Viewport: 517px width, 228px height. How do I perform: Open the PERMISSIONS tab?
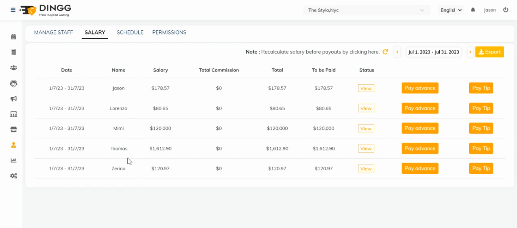click(169, 33)
